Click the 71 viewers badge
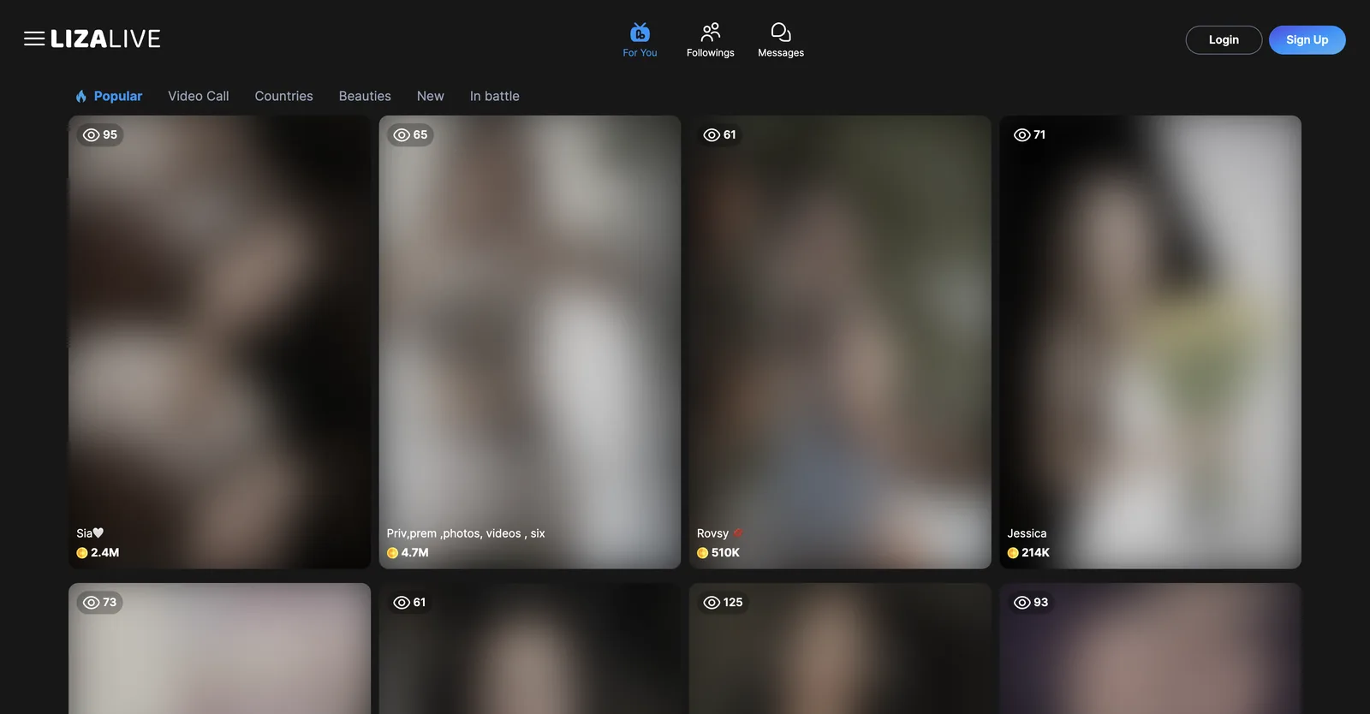The width and height of the screenshot is (1370, 714). (1030, 134)
